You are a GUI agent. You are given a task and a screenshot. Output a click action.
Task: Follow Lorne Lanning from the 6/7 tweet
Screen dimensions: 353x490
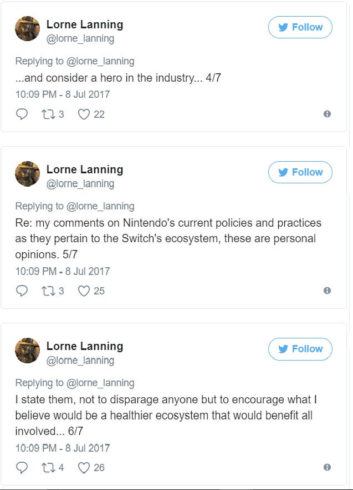[300, 349]
